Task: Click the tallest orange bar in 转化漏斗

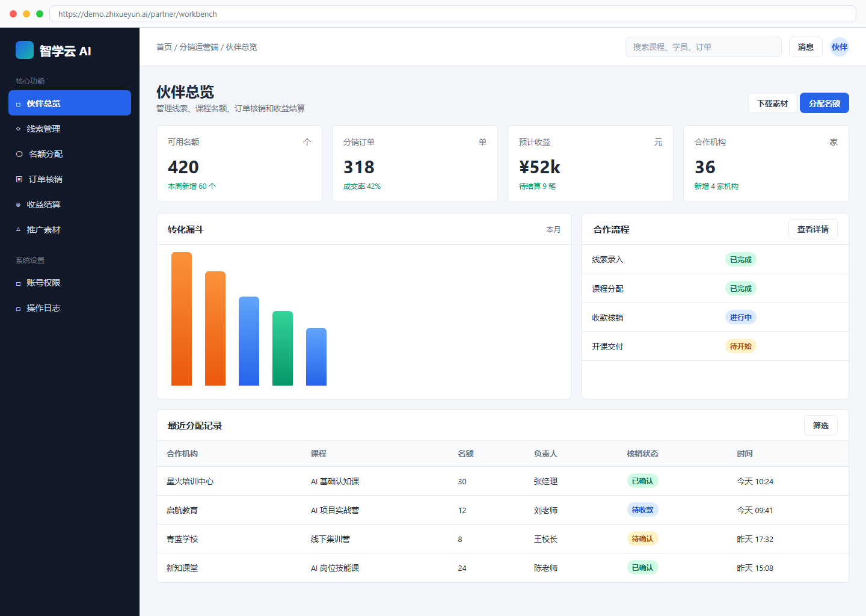Action: click(182, 319)
